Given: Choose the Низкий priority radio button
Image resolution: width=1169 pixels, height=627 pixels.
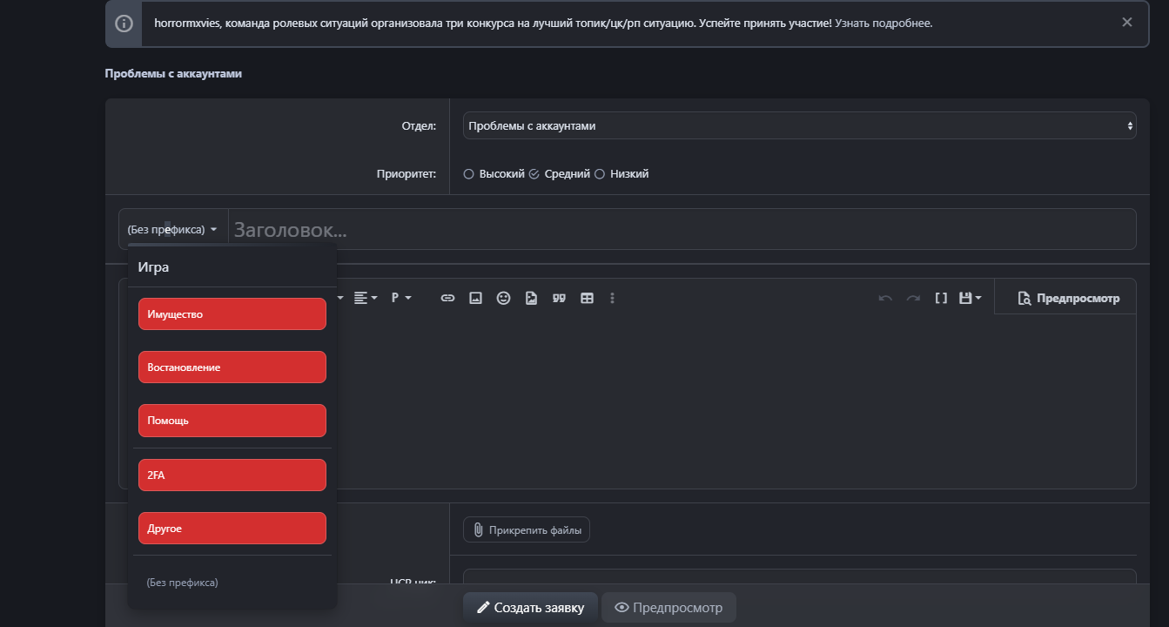Looking at the screenshot, I should pyautogui.click(x=600, y=174).
